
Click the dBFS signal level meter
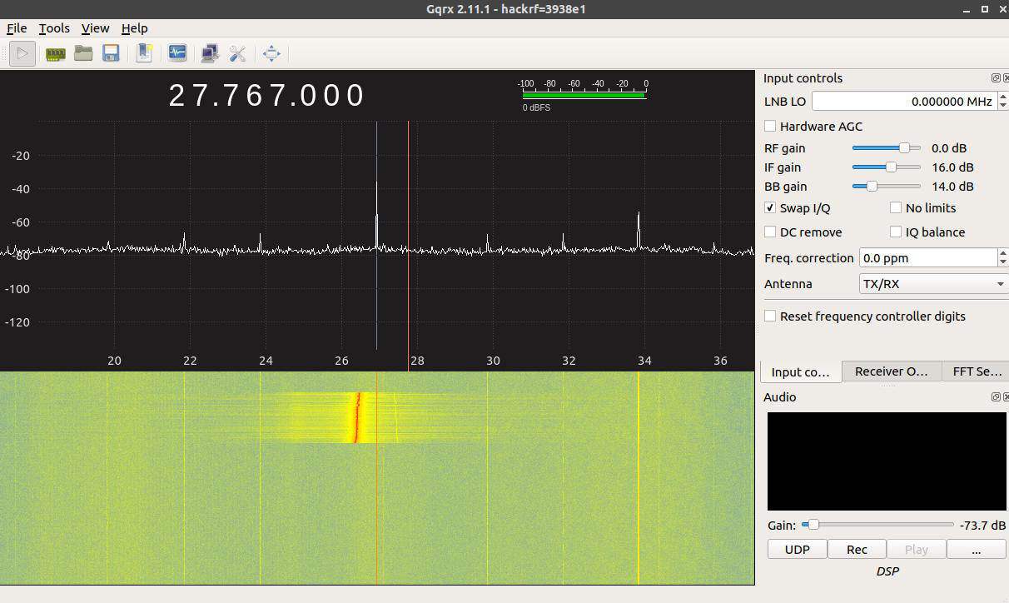click(x=584, y=95)
